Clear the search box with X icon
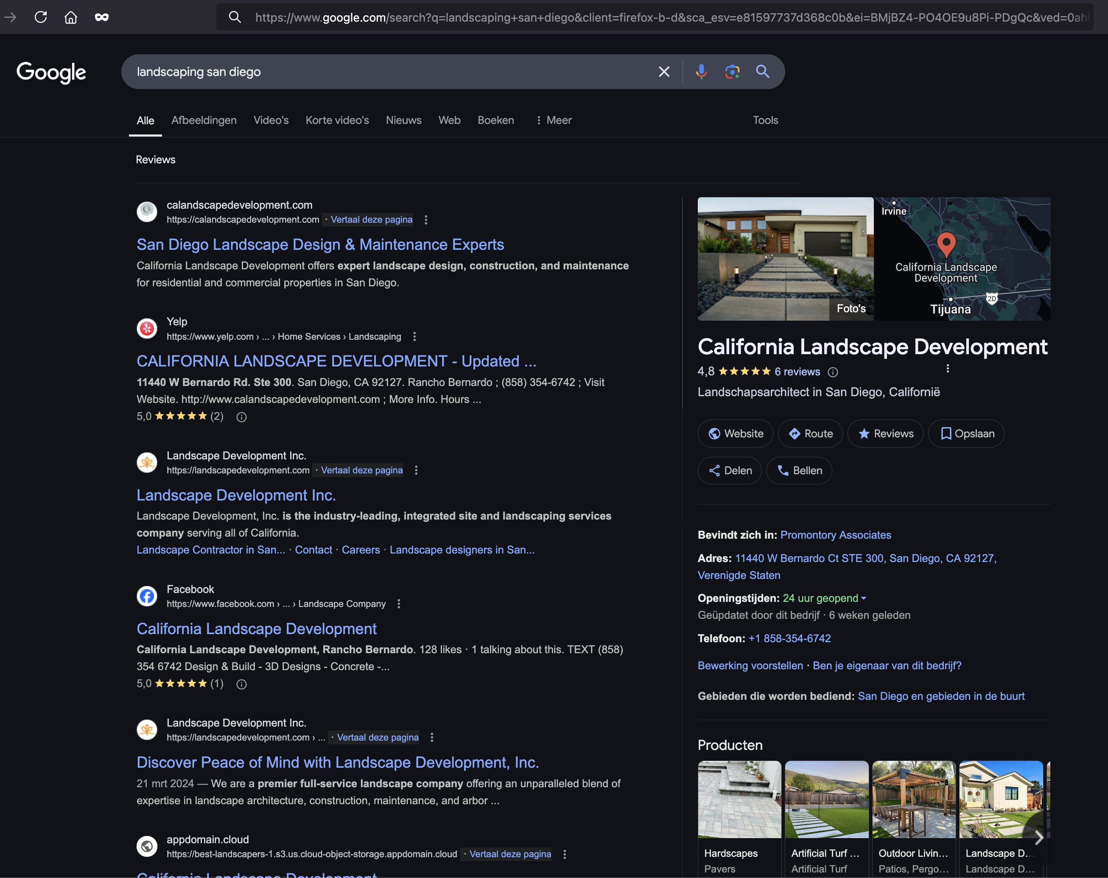Screen dimensions: 1108x878 (x=664, y=71)
